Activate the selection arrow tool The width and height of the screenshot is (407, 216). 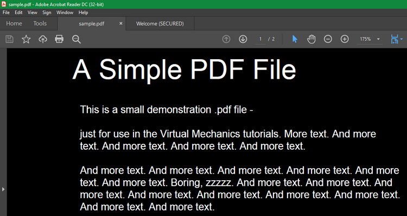295,39
